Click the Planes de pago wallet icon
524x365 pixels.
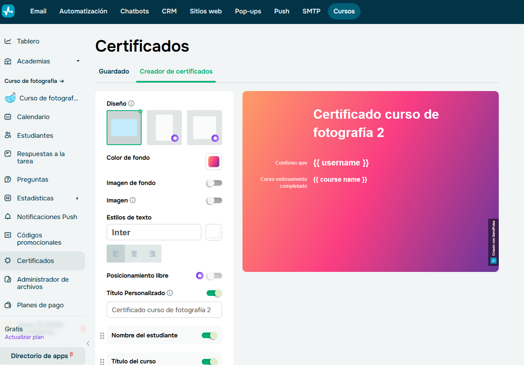pyautogui.click(x=8, y=305)
